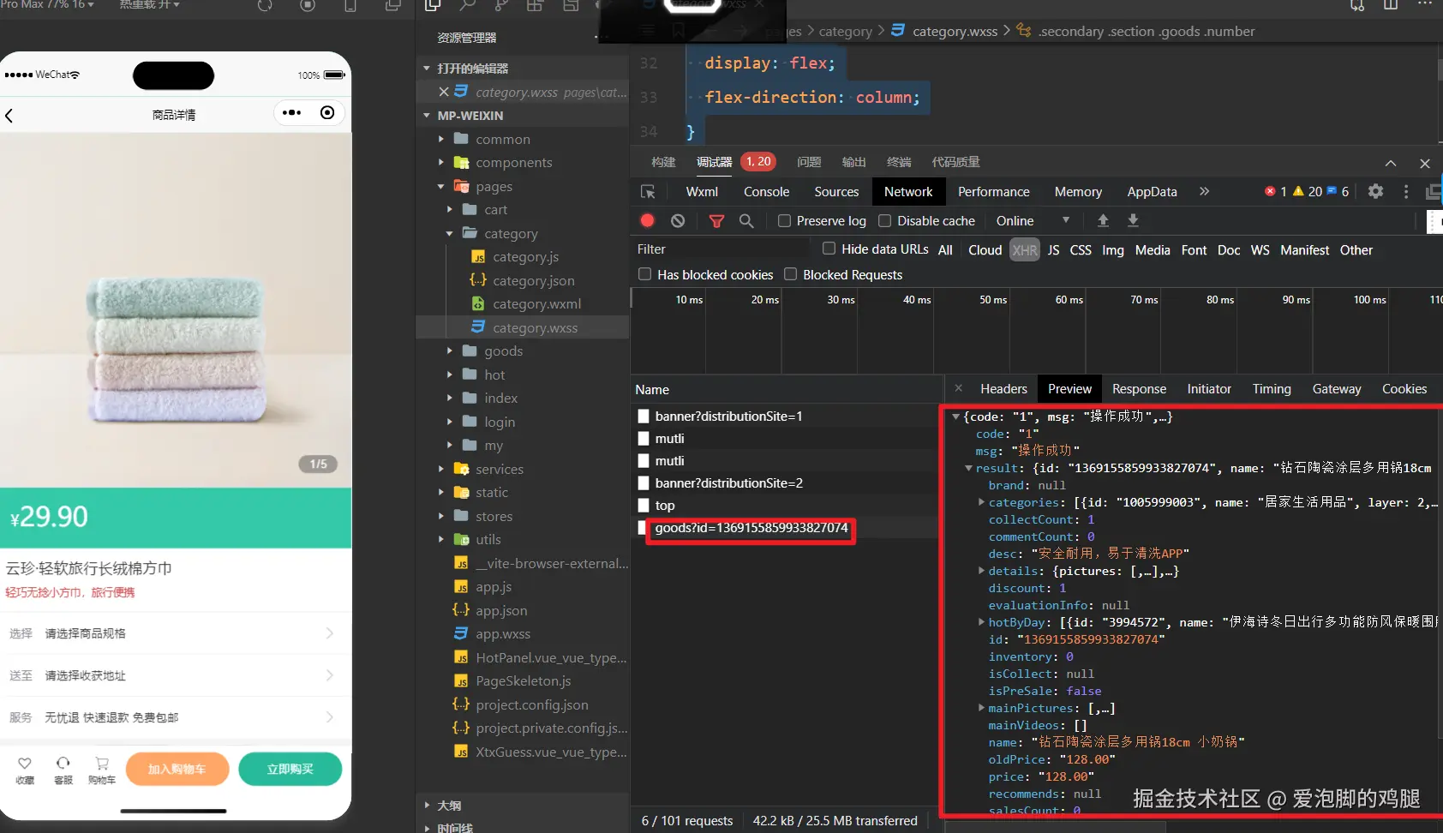Expand the categories array in preview
Viewport: 1443px width, 833px height.
981,502
